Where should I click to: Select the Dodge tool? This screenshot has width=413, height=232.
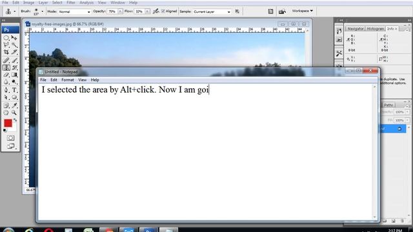[14, 82]
